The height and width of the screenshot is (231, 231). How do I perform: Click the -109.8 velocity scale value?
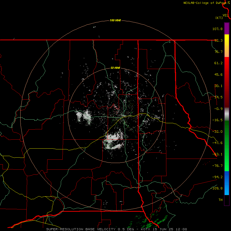point(216,188)
